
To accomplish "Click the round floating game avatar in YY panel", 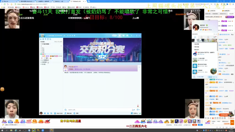I will point(213,71).
